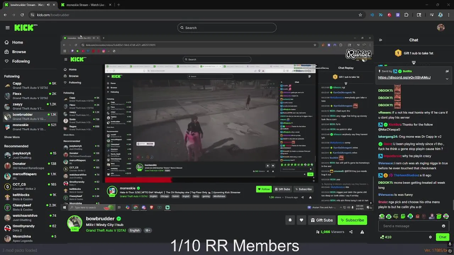Go to Home in the sidebar

[x=13, y=42]
